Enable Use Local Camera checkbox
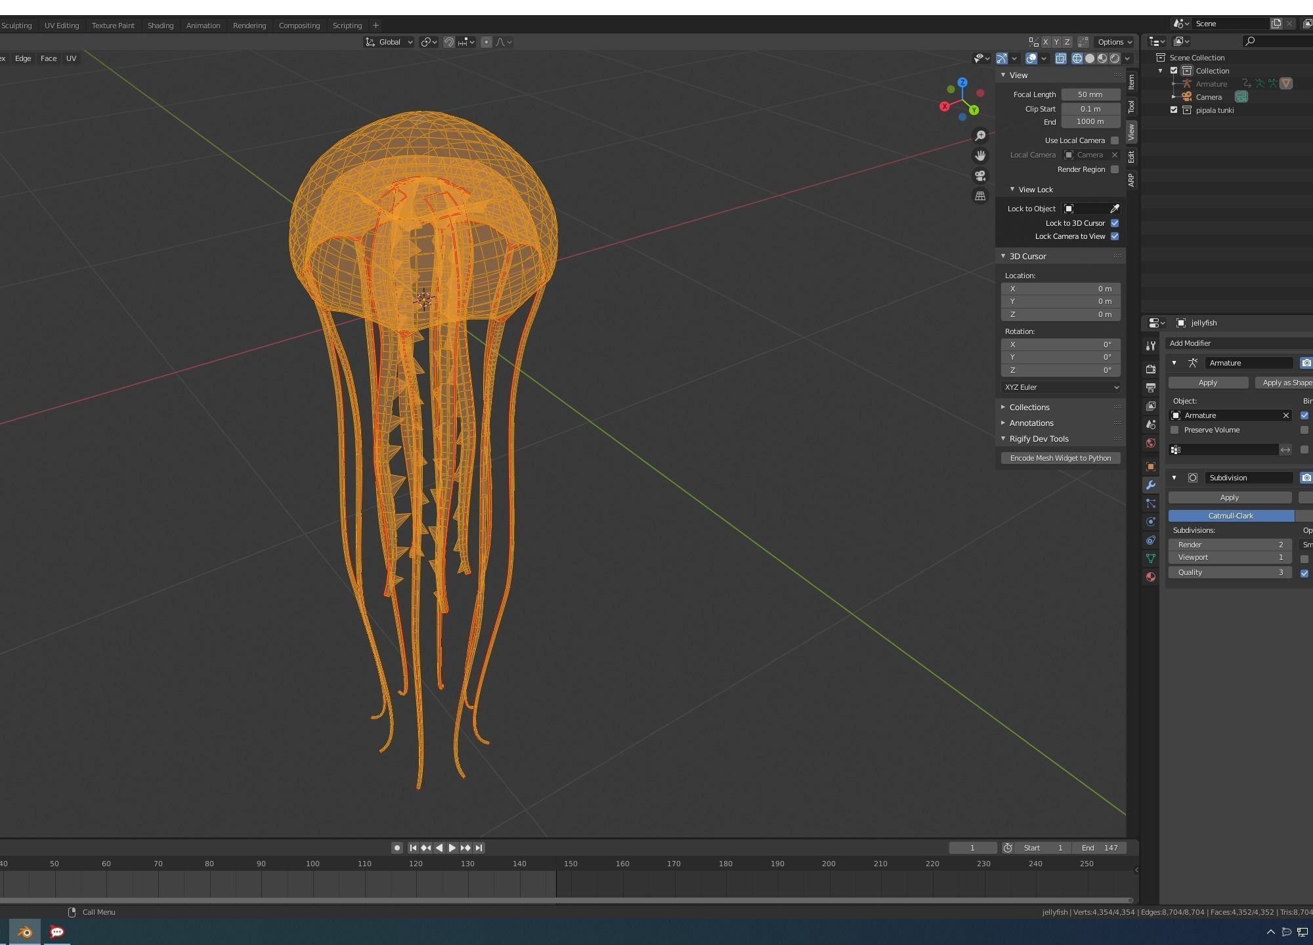The height and width of the screenshot is (945, 1313). coord(1115,140)
